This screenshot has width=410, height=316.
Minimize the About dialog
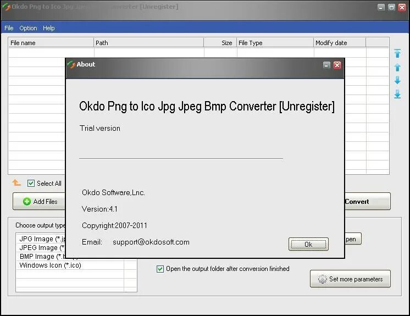tap(326, 65)
